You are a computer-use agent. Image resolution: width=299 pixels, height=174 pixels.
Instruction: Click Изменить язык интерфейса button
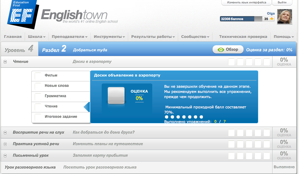click(x=247, y=2)
